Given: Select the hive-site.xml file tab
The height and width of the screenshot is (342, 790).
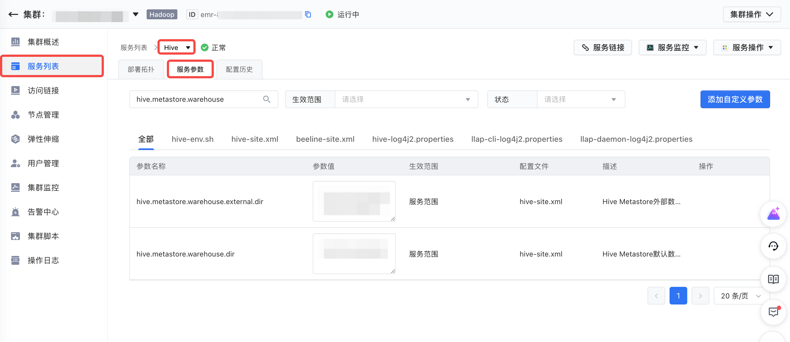Looking at the screenshot, I should [255, 139].
